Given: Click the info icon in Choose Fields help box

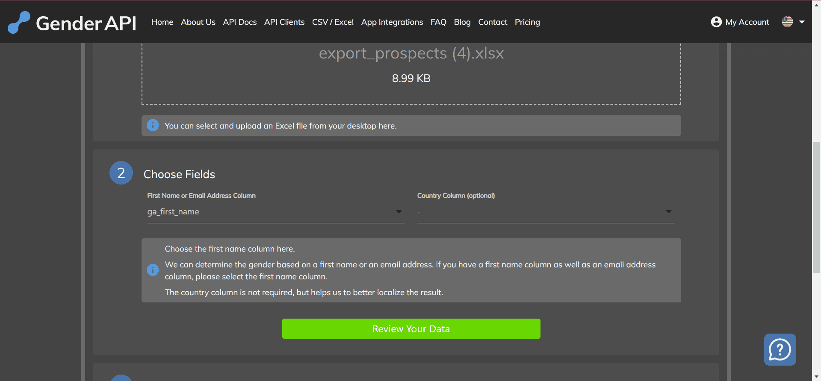Looking at the screenshot, I should (x=153, y=270).
